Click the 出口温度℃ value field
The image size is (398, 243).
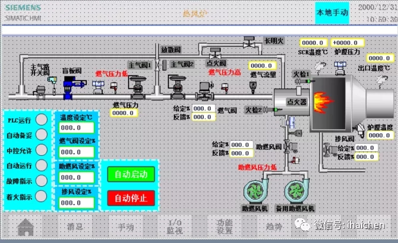coord(380,58)
